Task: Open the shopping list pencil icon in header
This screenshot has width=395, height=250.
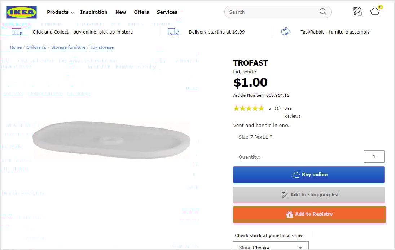Action: pos(357,12)
